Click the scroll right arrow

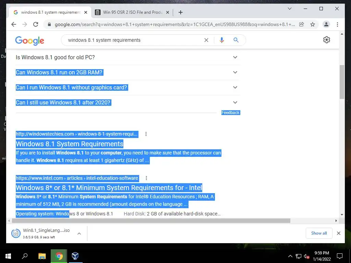(x=336, y=221)
